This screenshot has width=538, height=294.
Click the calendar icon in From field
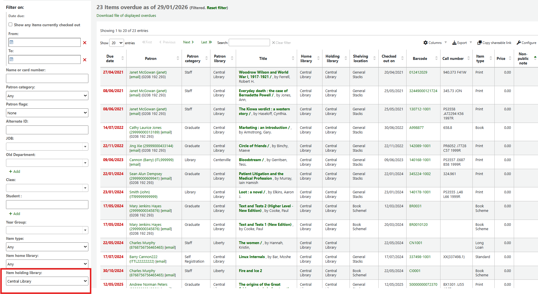11,42
